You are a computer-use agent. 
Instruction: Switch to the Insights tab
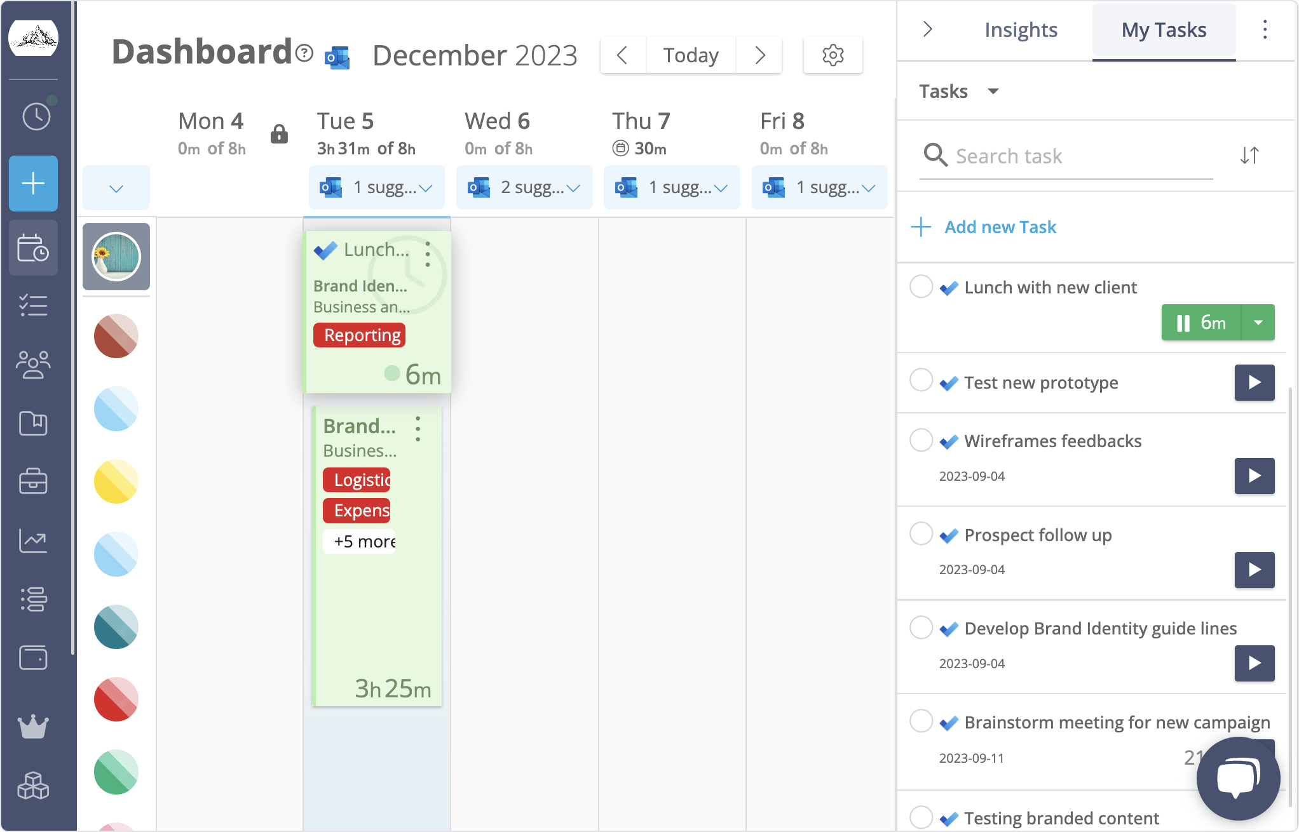click(x=1021, y=29)
